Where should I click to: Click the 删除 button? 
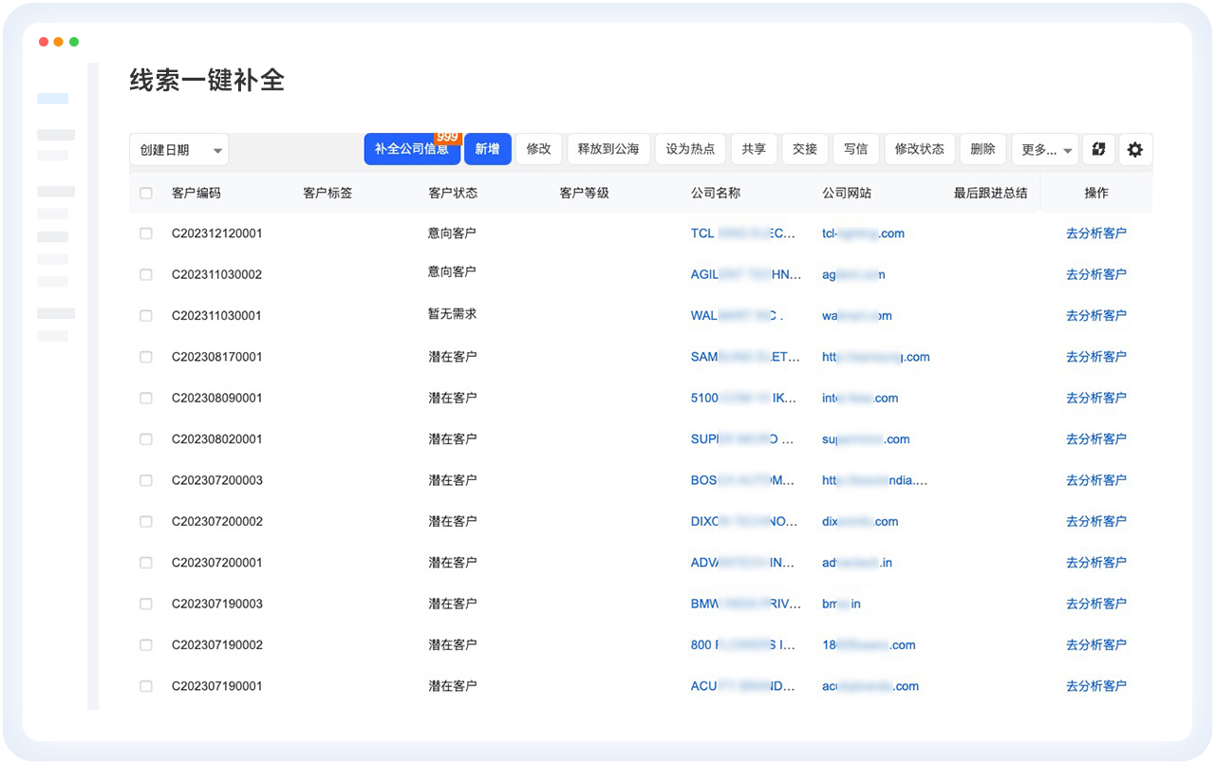pos(982,149)
